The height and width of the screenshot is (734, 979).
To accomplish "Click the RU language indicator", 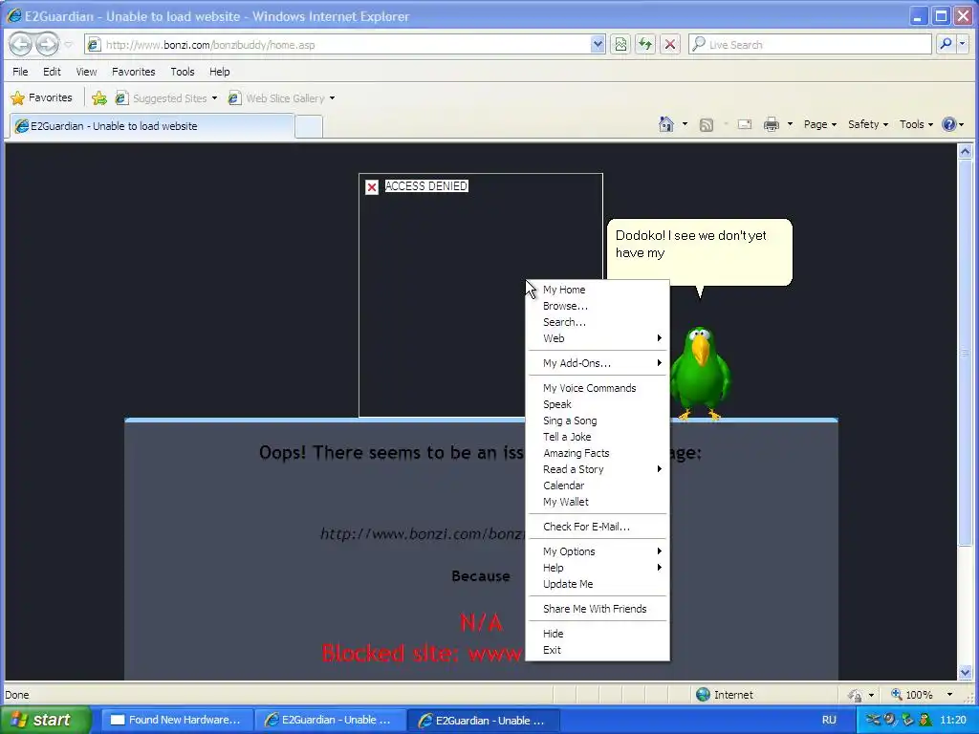I will (x=829, y=720).
